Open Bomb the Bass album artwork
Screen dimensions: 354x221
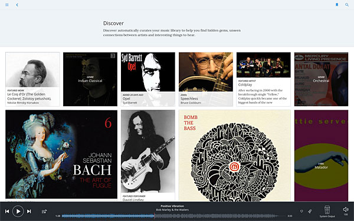(x=235, y=156)
